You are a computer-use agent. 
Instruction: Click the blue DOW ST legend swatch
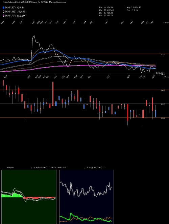(x=4, y=7)
